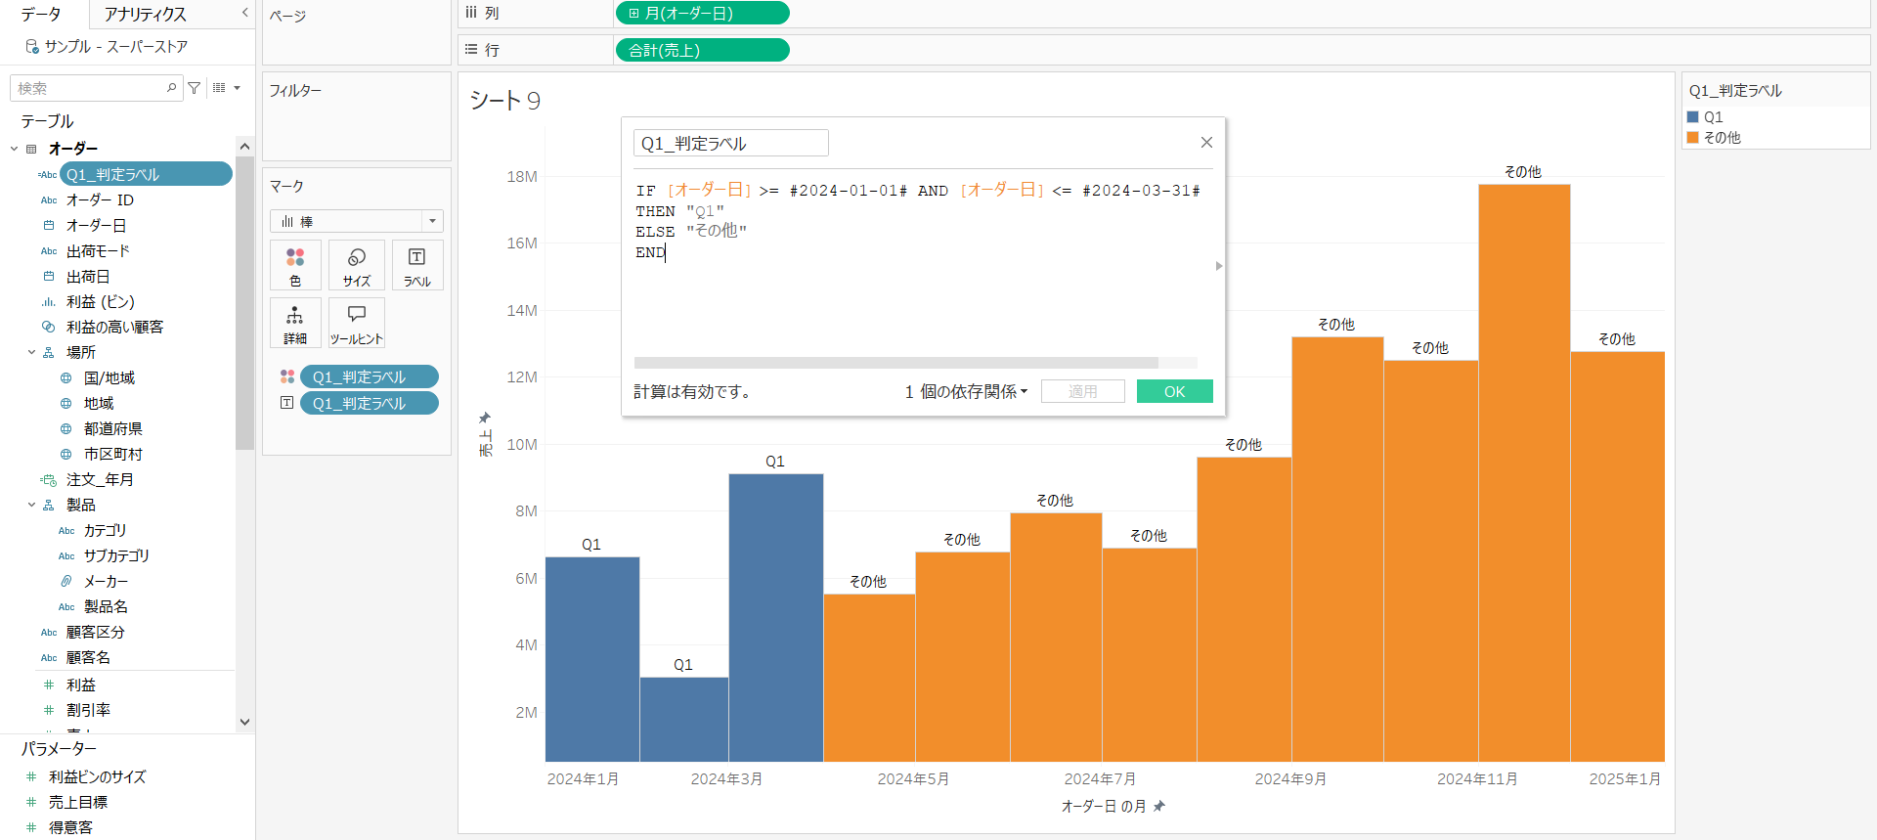Image resolution: width=1877 pixels, height=840 pixels.
Task: Click the sort icon on the 売上 axis
Action: click(485, 419)
